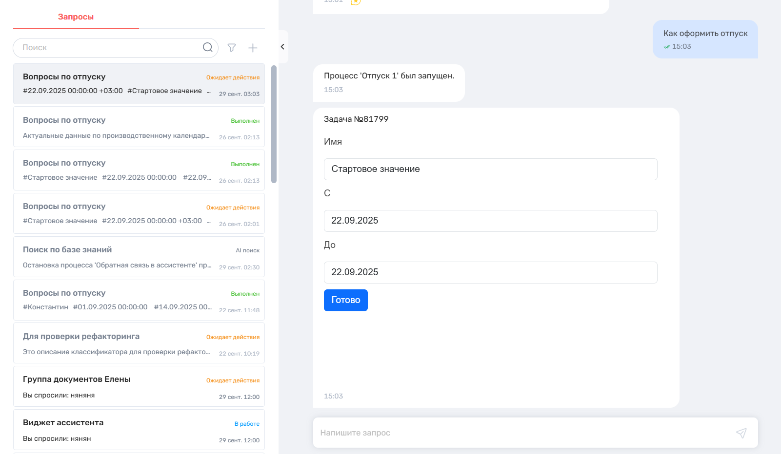Image resolution: width=781 pixels, height=454 pixels.
Task: Click the star icon on top message
Action: click(356, 2)
